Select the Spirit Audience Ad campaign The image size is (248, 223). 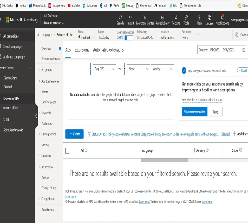pyautogui.click(x=13, y=130)
